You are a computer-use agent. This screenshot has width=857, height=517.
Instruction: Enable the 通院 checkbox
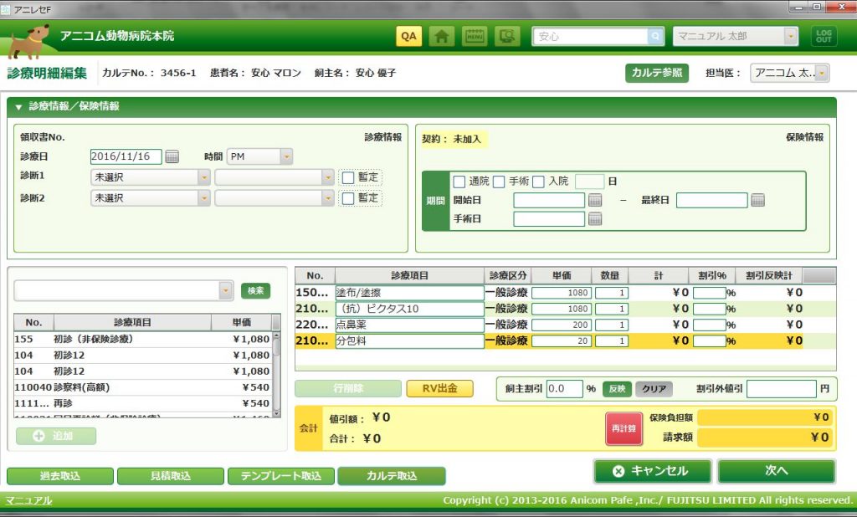459,182
